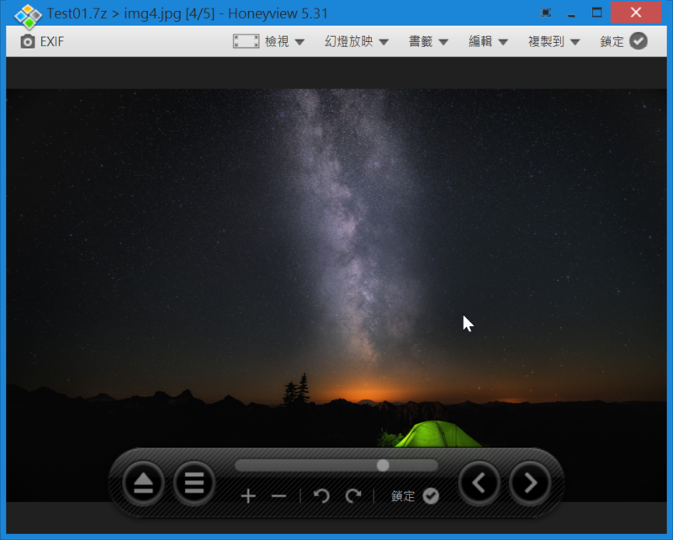Expand the 檢視 dropdown arrow
This screenshot has width=673, height=540.
(299, 42)
